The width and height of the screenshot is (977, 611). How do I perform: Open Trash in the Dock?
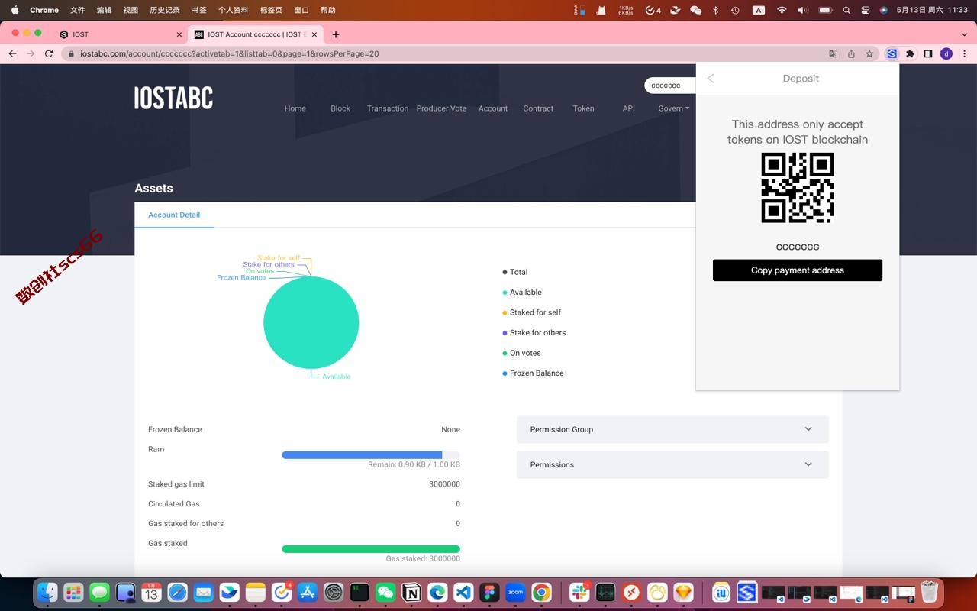929,592
